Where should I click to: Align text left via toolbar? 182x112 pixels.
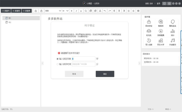click(x=114, y=11)
